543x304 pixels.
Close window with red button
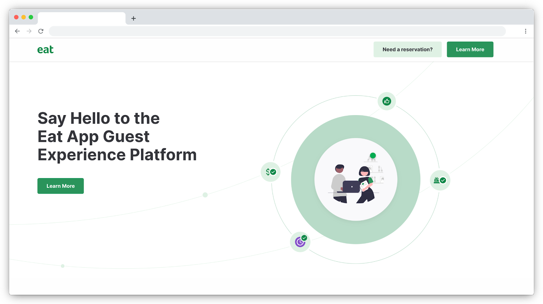tap(16, 17)
